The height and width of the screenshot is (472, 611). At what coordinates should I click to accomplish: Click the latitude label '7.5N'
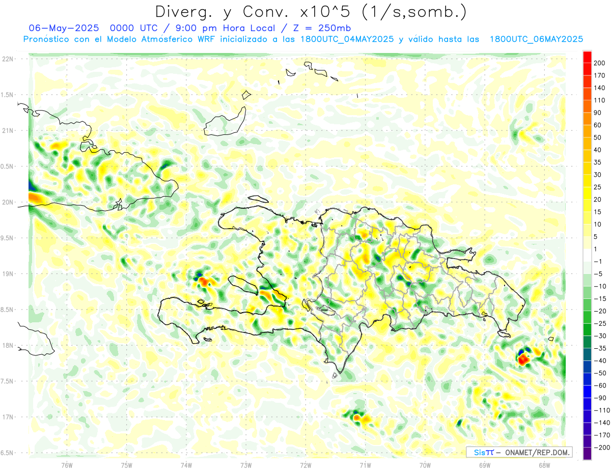point(8,381)
